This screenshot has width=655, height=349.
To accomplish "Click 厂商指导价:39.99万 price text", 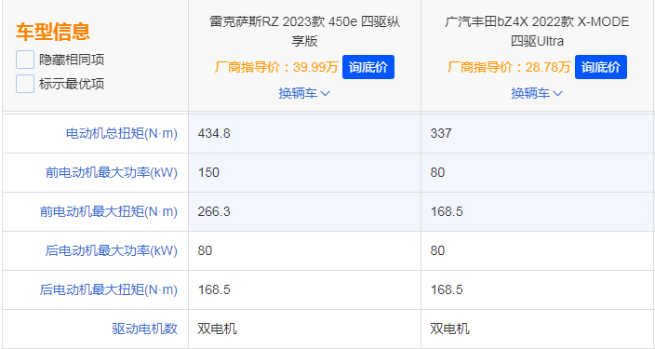I will 276,67.
